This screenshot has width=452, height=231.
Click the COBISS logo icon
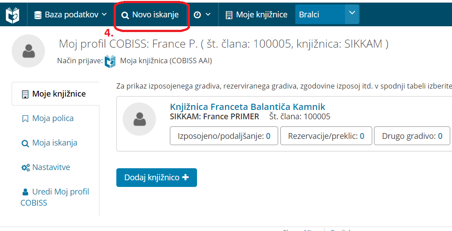(12, 15)
